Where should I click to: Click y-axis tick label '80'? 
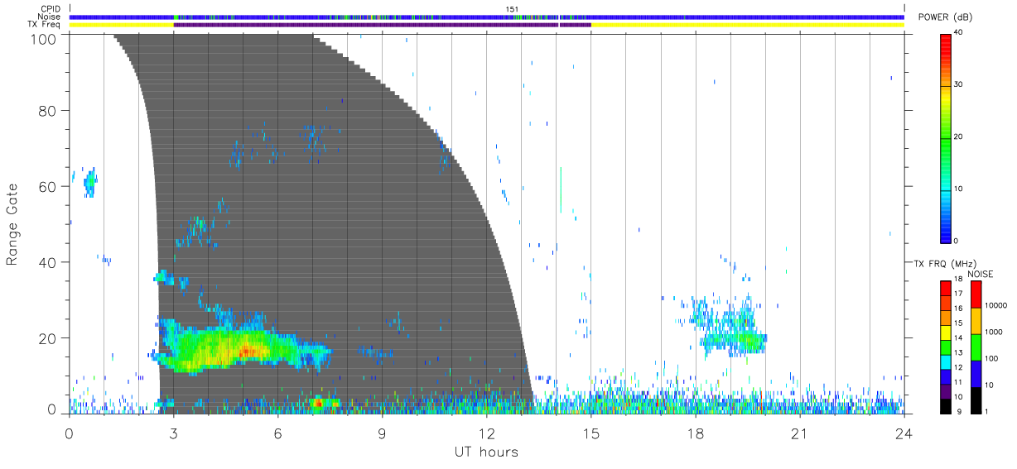point(49,111)
